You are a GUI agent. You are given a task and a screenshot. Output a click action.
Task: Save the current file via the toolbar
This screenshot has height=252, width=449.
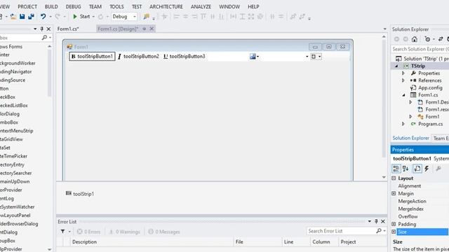click(x=22, y=17)
